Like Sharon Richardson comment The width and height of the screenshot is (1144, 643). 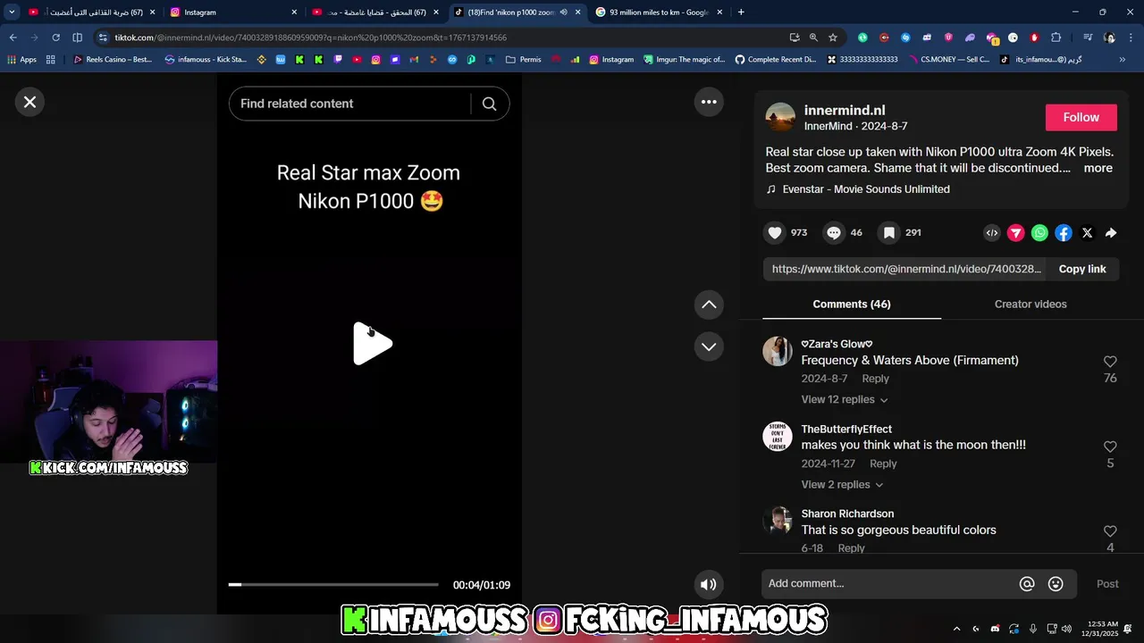click(x=1110, y=531)
